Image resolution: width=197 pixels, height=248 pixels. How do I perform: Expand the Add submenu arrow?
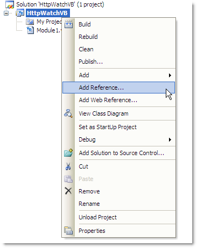(x=170, y=75)
